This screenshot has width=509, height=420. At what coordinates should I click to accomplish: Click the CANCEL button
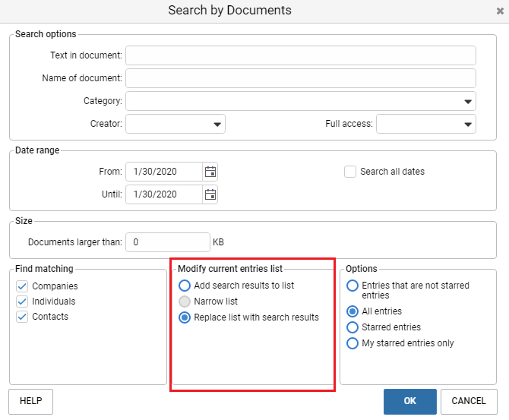coord(469,402)
